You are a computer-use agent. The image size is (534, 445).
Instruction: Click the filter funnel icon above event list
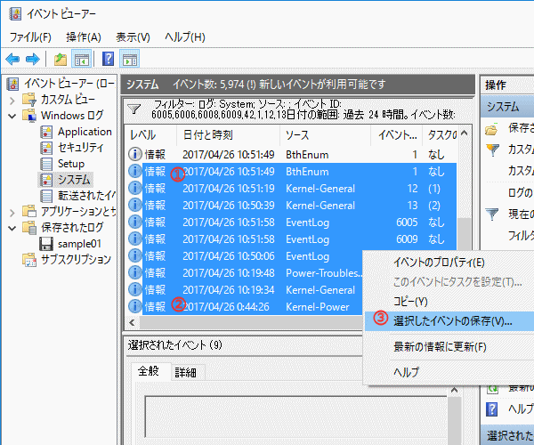coord(133,109)
